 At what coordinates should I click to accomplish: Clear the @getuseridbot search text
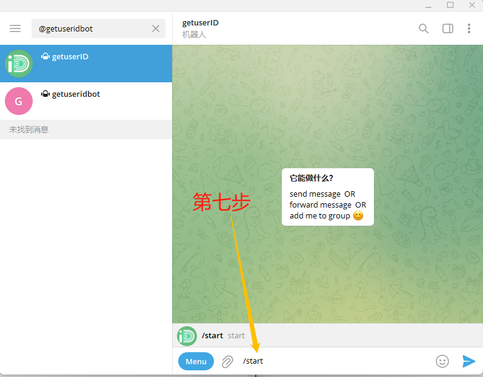click(156, 28)
